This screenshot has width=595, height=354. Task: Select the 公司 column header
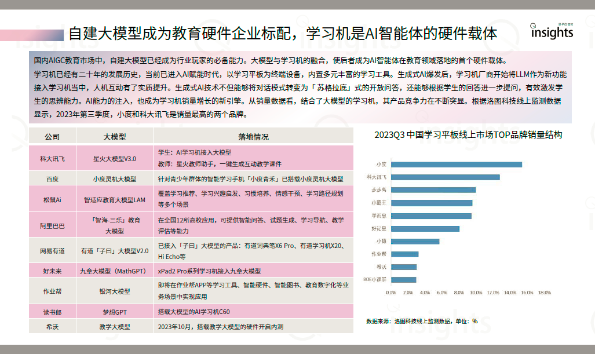52,137
